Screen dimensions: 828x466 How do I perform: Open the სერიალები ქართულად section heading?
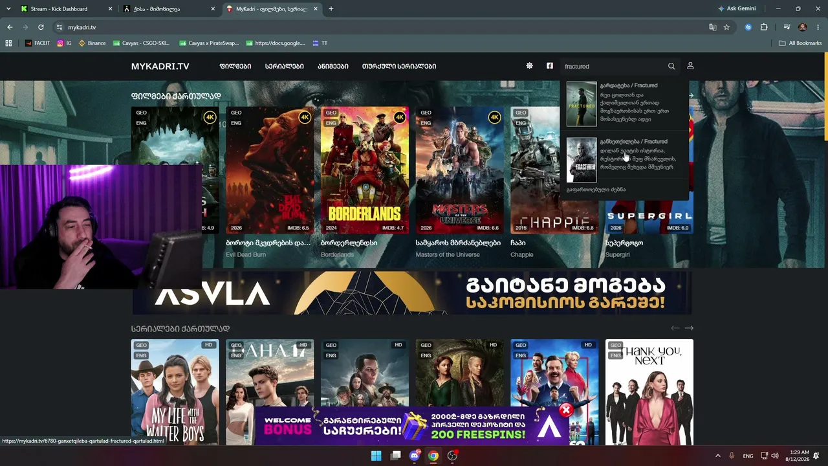pyautogui.click(x=180, y=329)
